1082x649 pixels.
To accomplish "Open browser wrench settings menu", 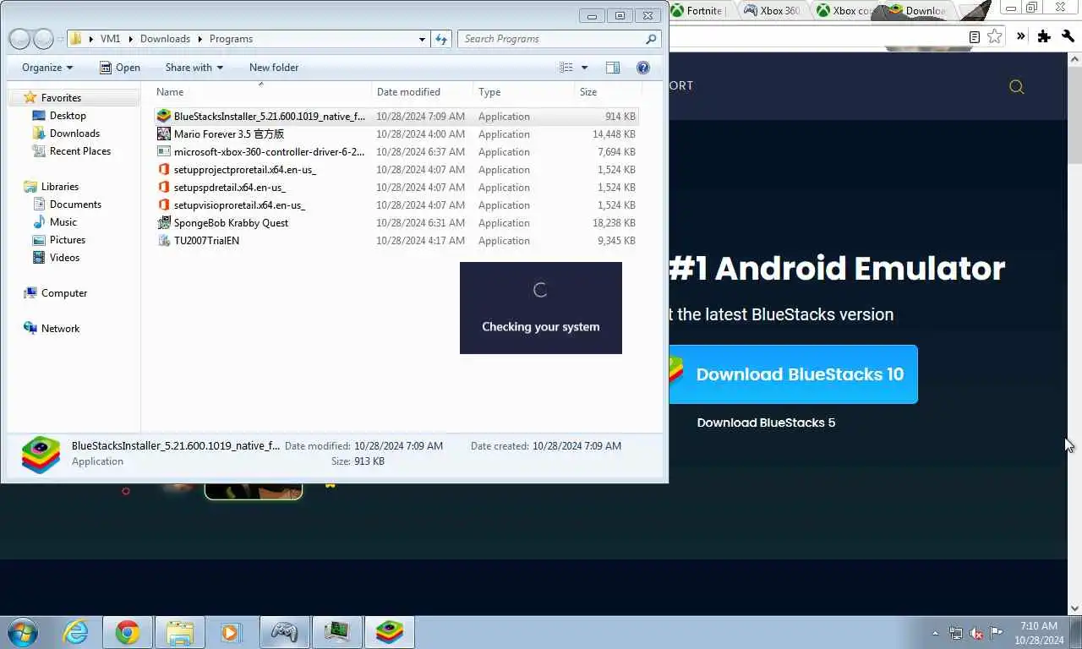I will (x=1067, y=36).
